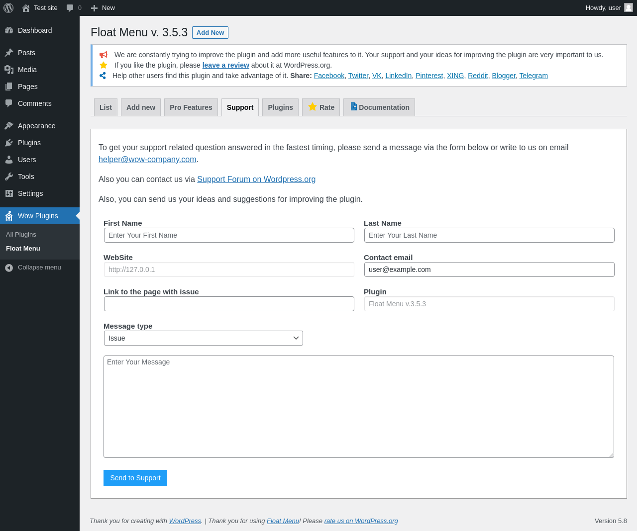Open helper@wow-company.com email link
The height and width of the screenshot is (531, 637).
pos(147,159)
